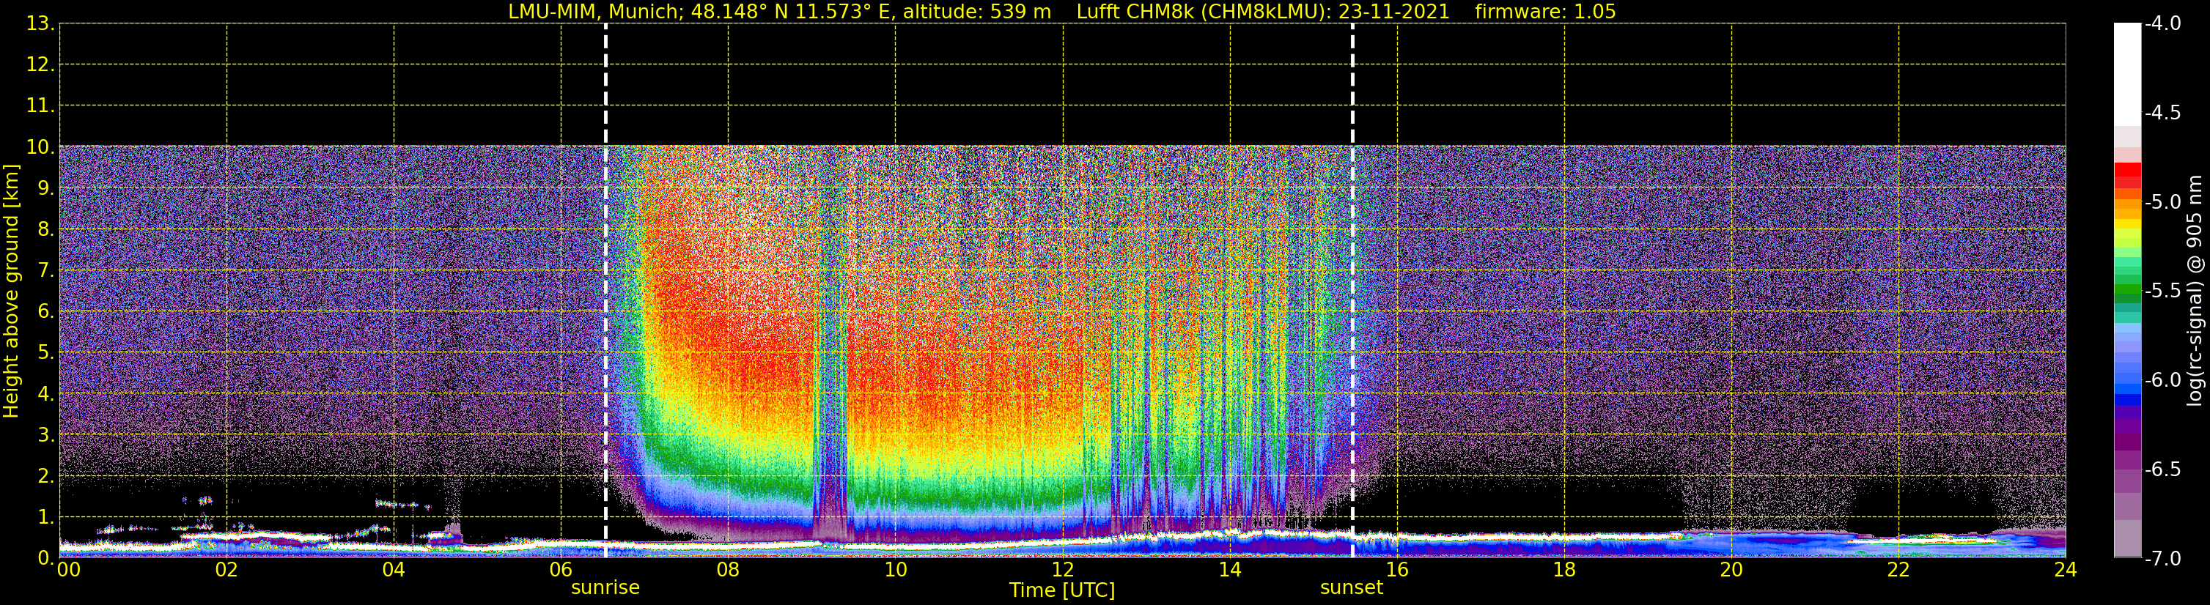2210x605 pixels.
Task: Click the '20' time tick label
Action: (1732, 570)
